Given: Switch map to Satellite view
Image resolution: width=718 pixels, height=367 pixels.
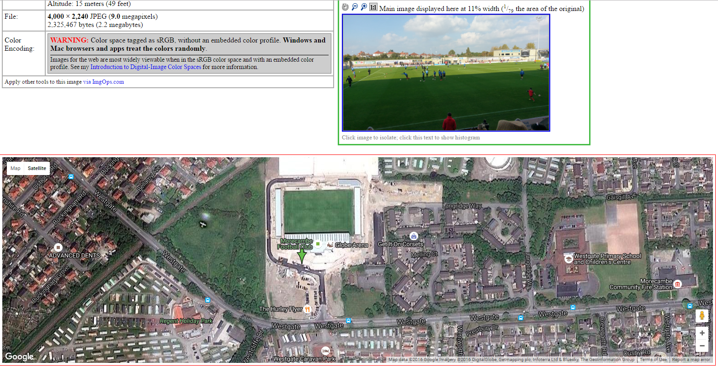Looking at the screenshot, I should [37, 168].
